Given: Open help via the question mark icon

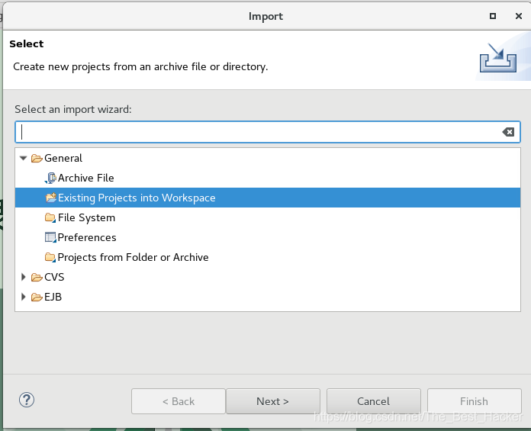Looking at the screenshot, I should (x=27, y=400).
